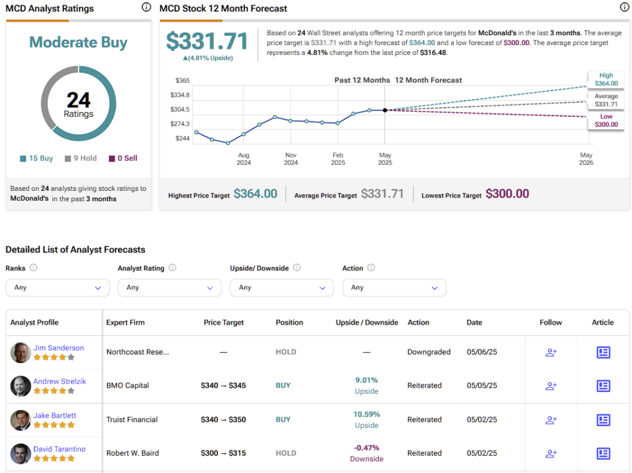Click the 10.59% Upside value

point(367,420)
